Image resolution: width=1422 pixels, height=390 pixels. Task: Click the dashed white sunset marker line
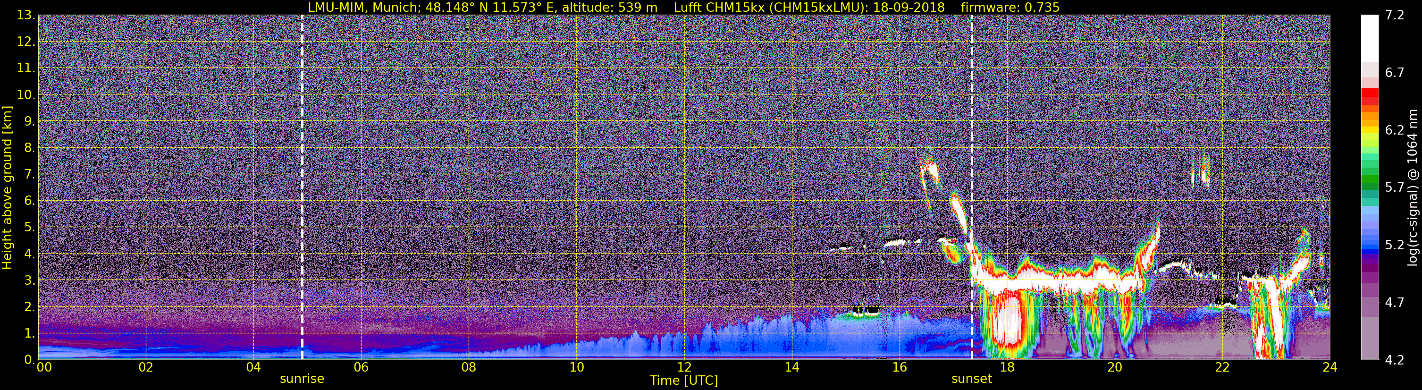click(x=972, y=188)
